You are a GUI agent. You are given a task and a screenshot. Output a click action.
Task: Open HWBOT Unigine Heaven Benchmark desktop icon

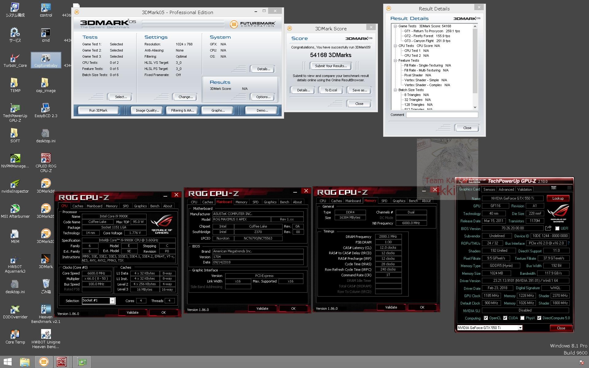46,339
